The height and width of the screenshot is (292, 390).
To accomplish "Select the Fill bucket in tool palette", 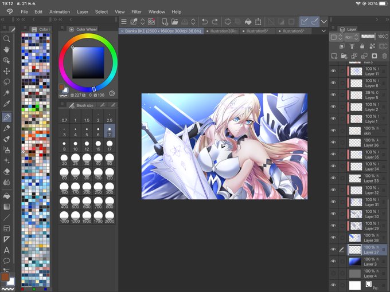I will point(6,196).
